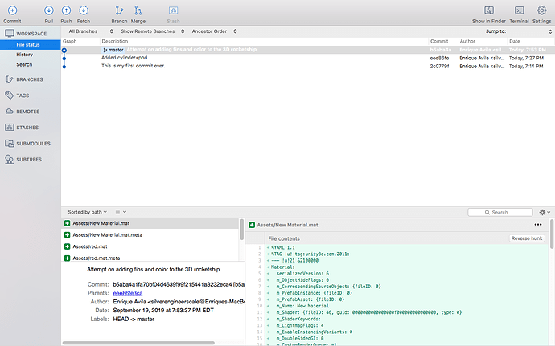Select Search in sidebar
Viewport: 555px width, 346px height.
pos(24,64)
